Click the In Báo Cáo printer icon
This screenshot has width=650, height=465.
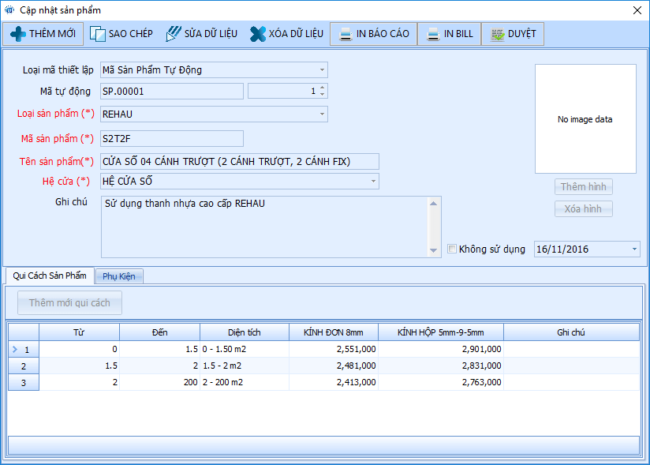coord(346,34)
